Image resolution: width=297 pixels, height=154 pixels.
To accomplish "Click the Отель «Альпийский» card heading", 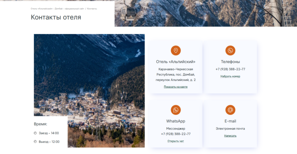I will [175, 62].
